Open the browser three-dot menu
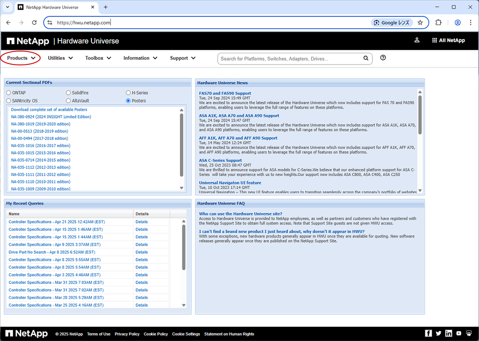The width and height of the screenshot is (479, 341). click(470, 23)
